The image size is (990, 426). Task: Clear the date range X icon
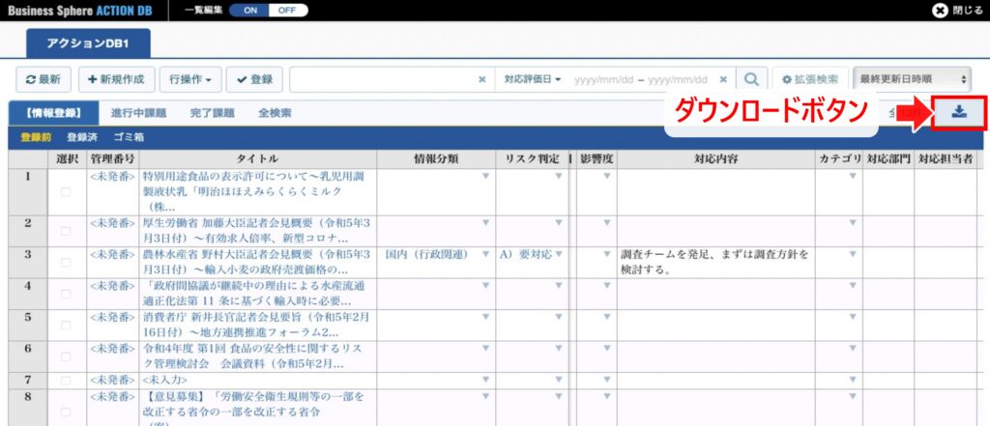pos(724,79)
